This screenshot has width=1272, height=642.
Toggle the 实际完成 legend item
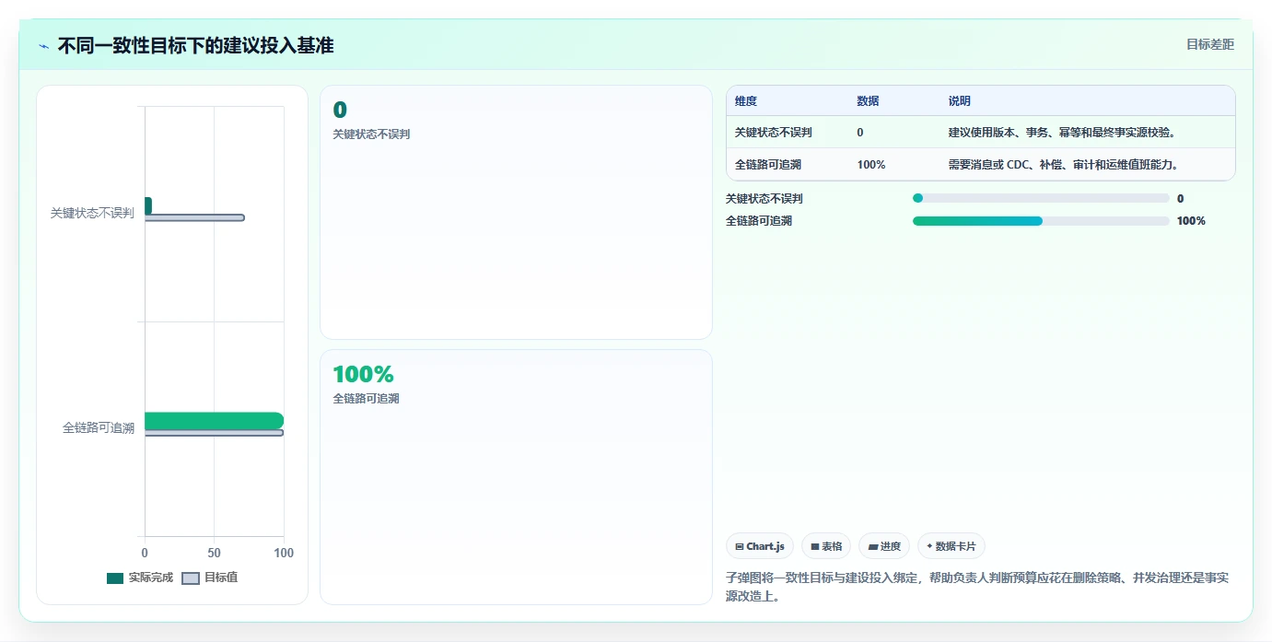(140, 578)
